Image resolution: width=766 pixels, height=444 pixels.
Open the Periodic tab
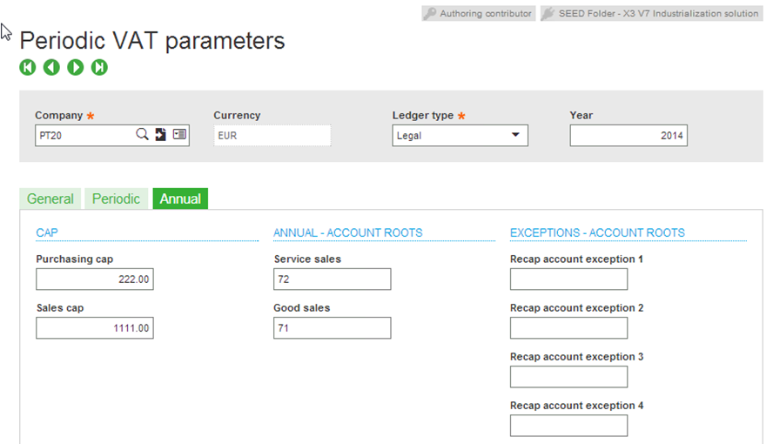[117, 198]
